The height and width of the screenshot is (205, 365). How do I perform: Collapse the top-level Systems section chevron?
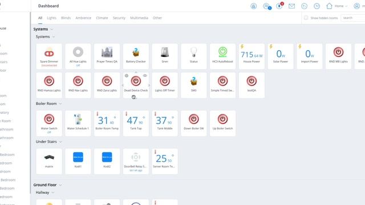[52, 29]
